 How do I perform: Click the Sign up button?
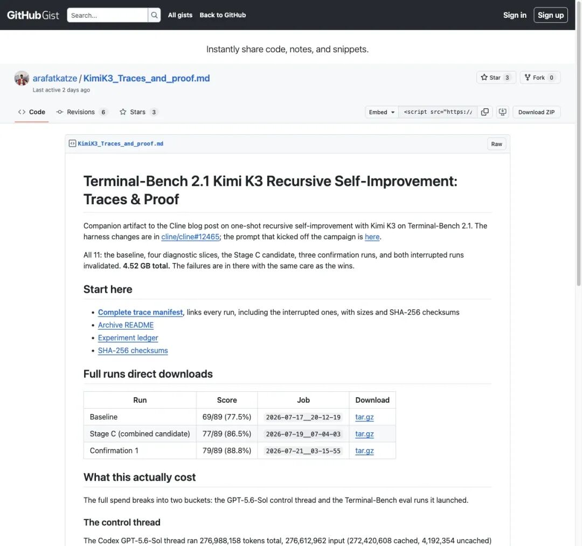pos(550,15)
